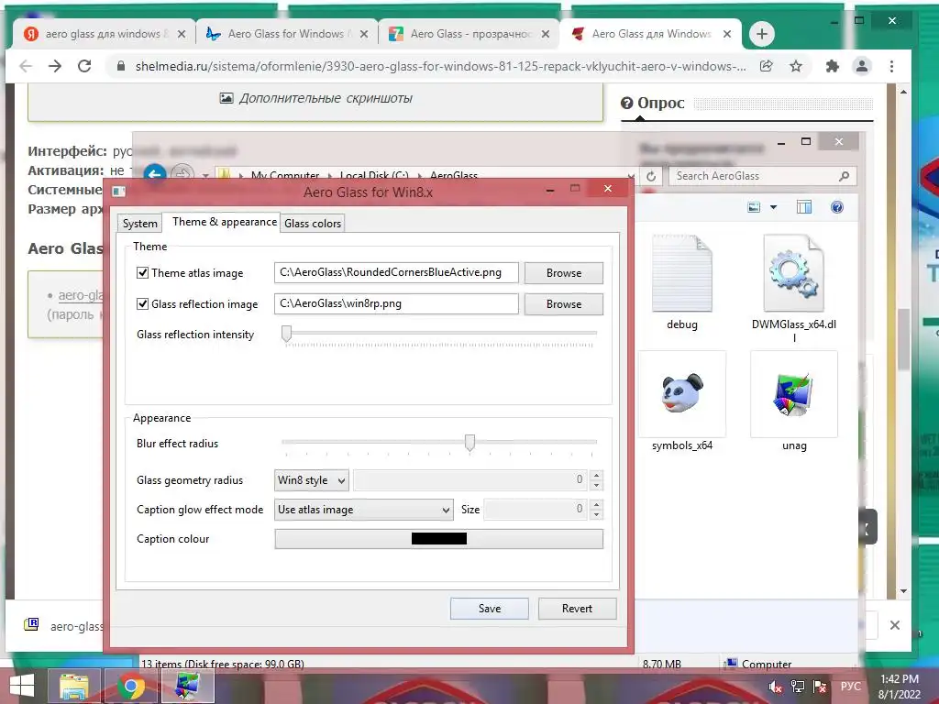Go forward in Chrome

coord(55,66)
